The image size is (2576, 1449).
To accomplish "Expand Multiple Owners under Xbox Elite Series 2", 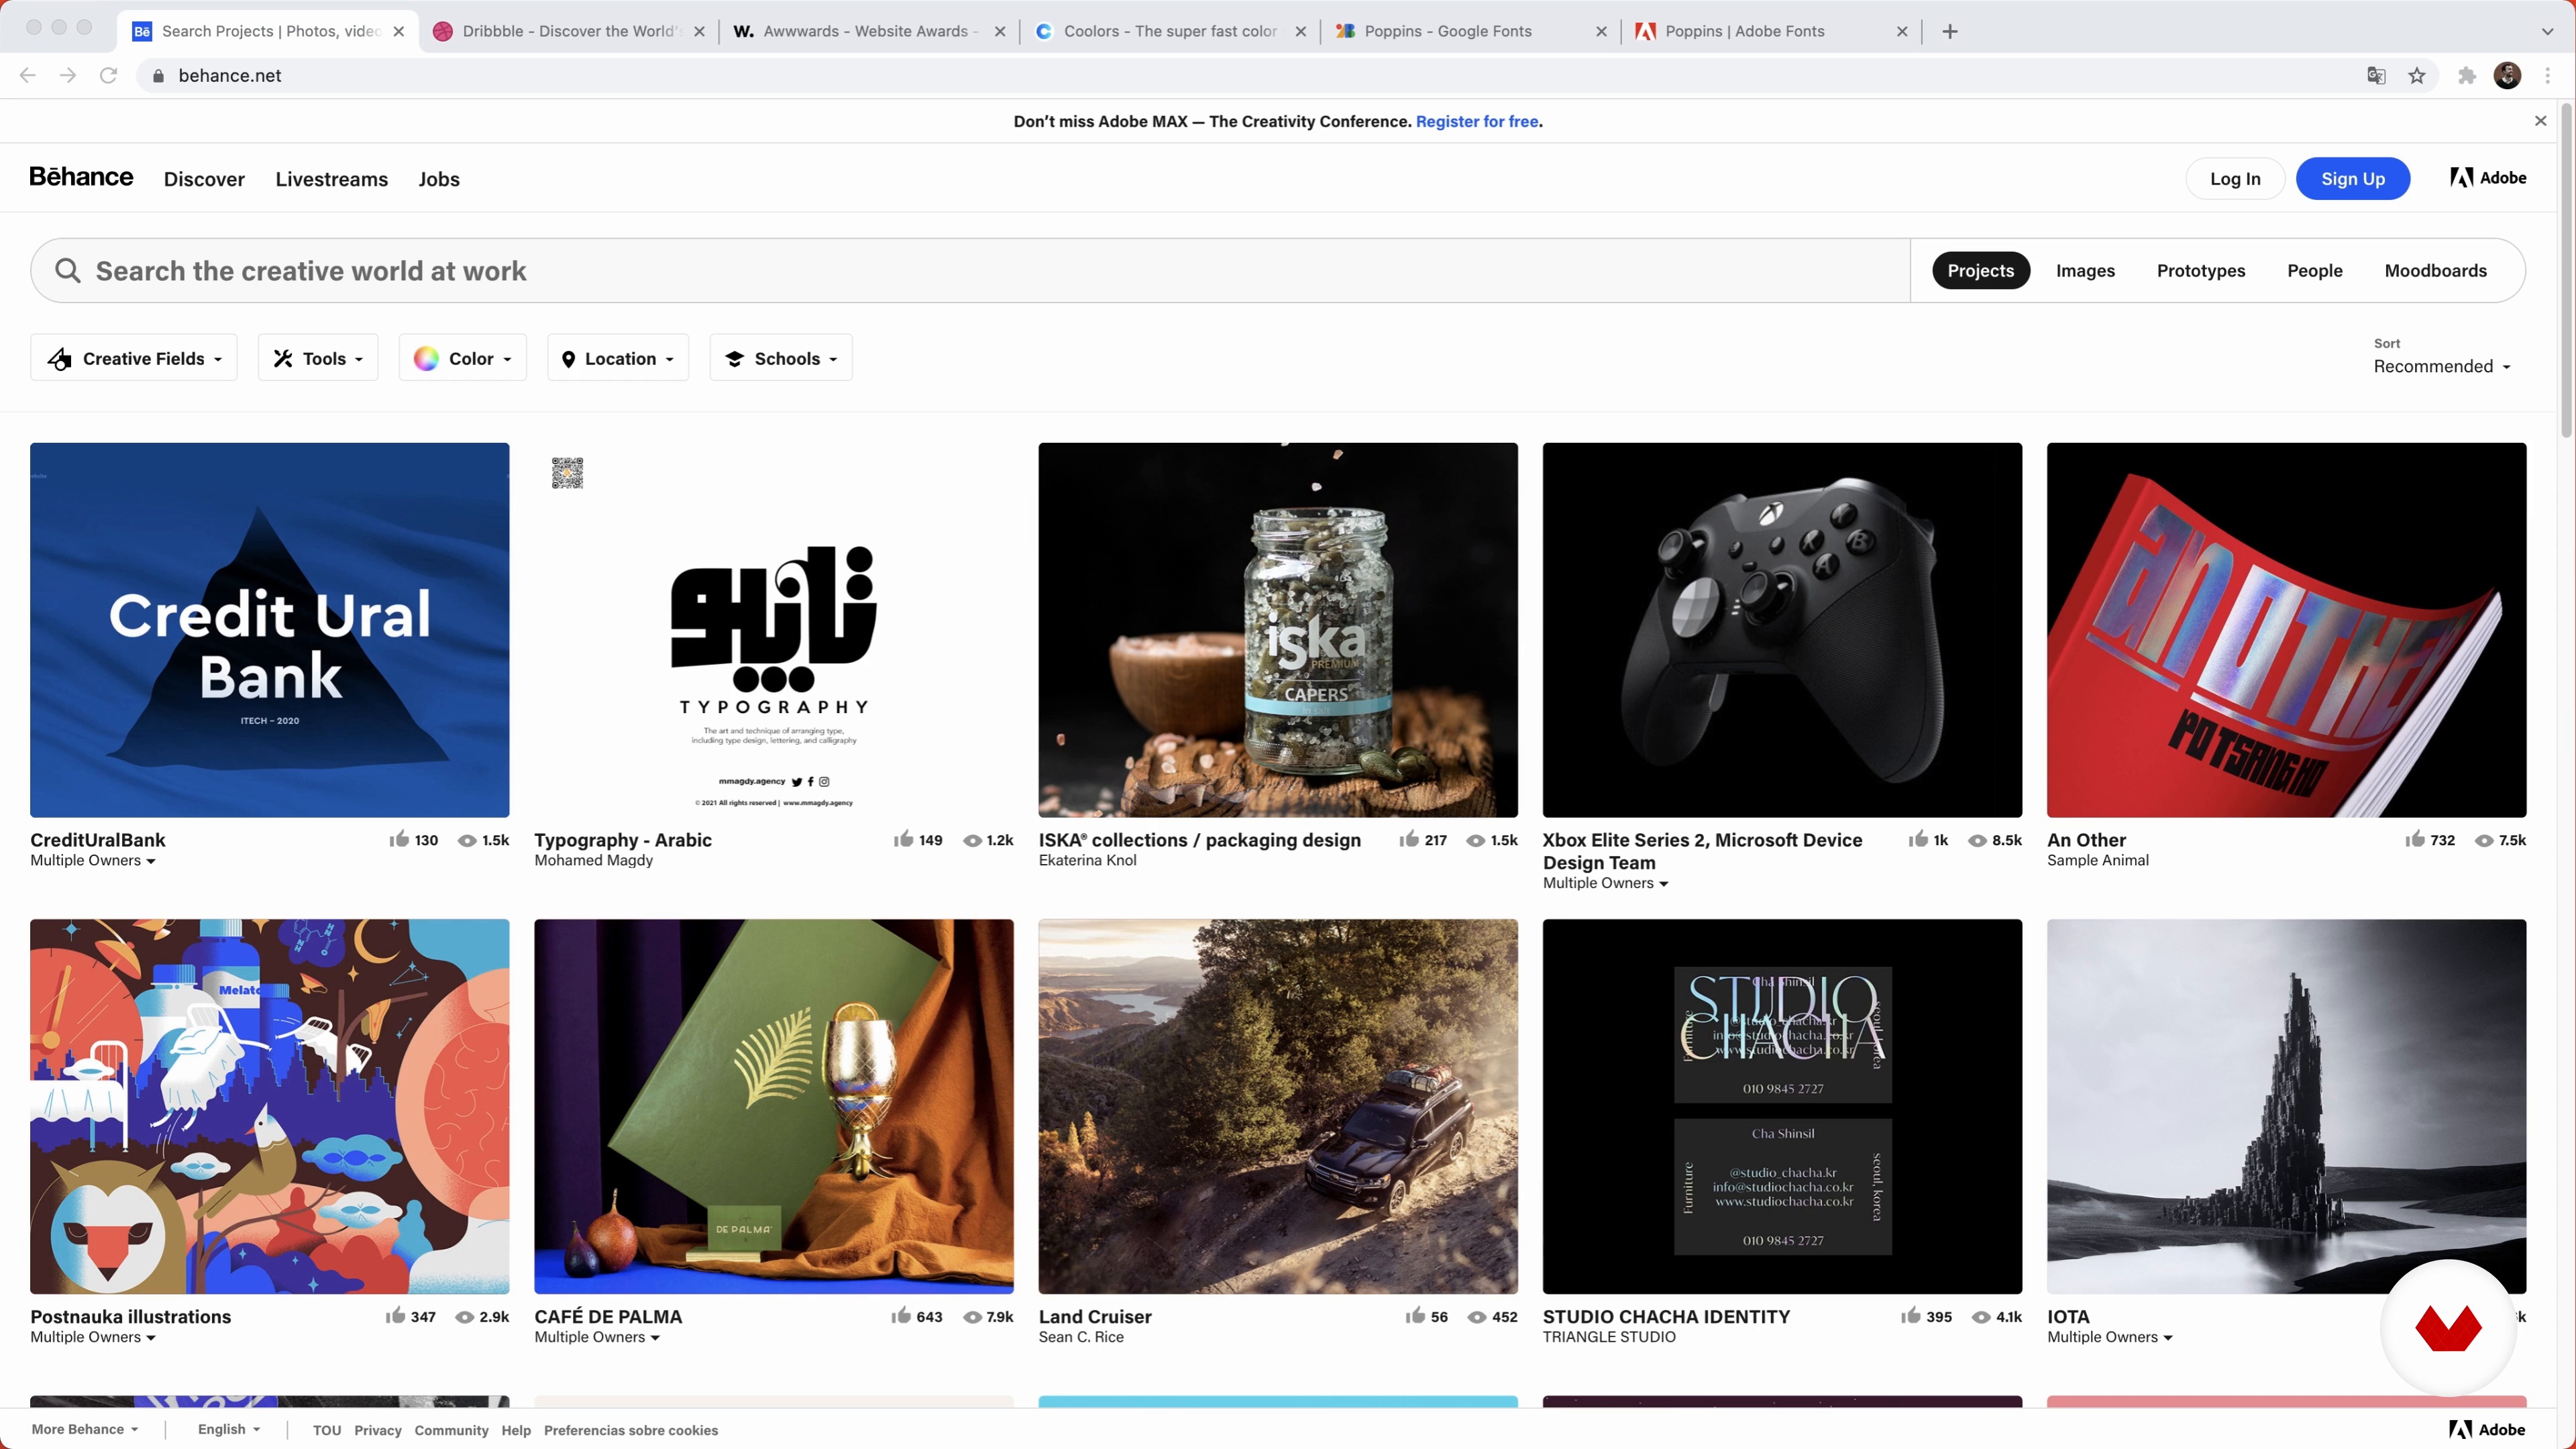I will tap(1606, 883).
